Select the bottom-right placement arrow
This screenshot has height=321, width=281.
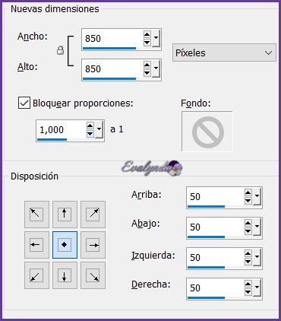(93, 275)
